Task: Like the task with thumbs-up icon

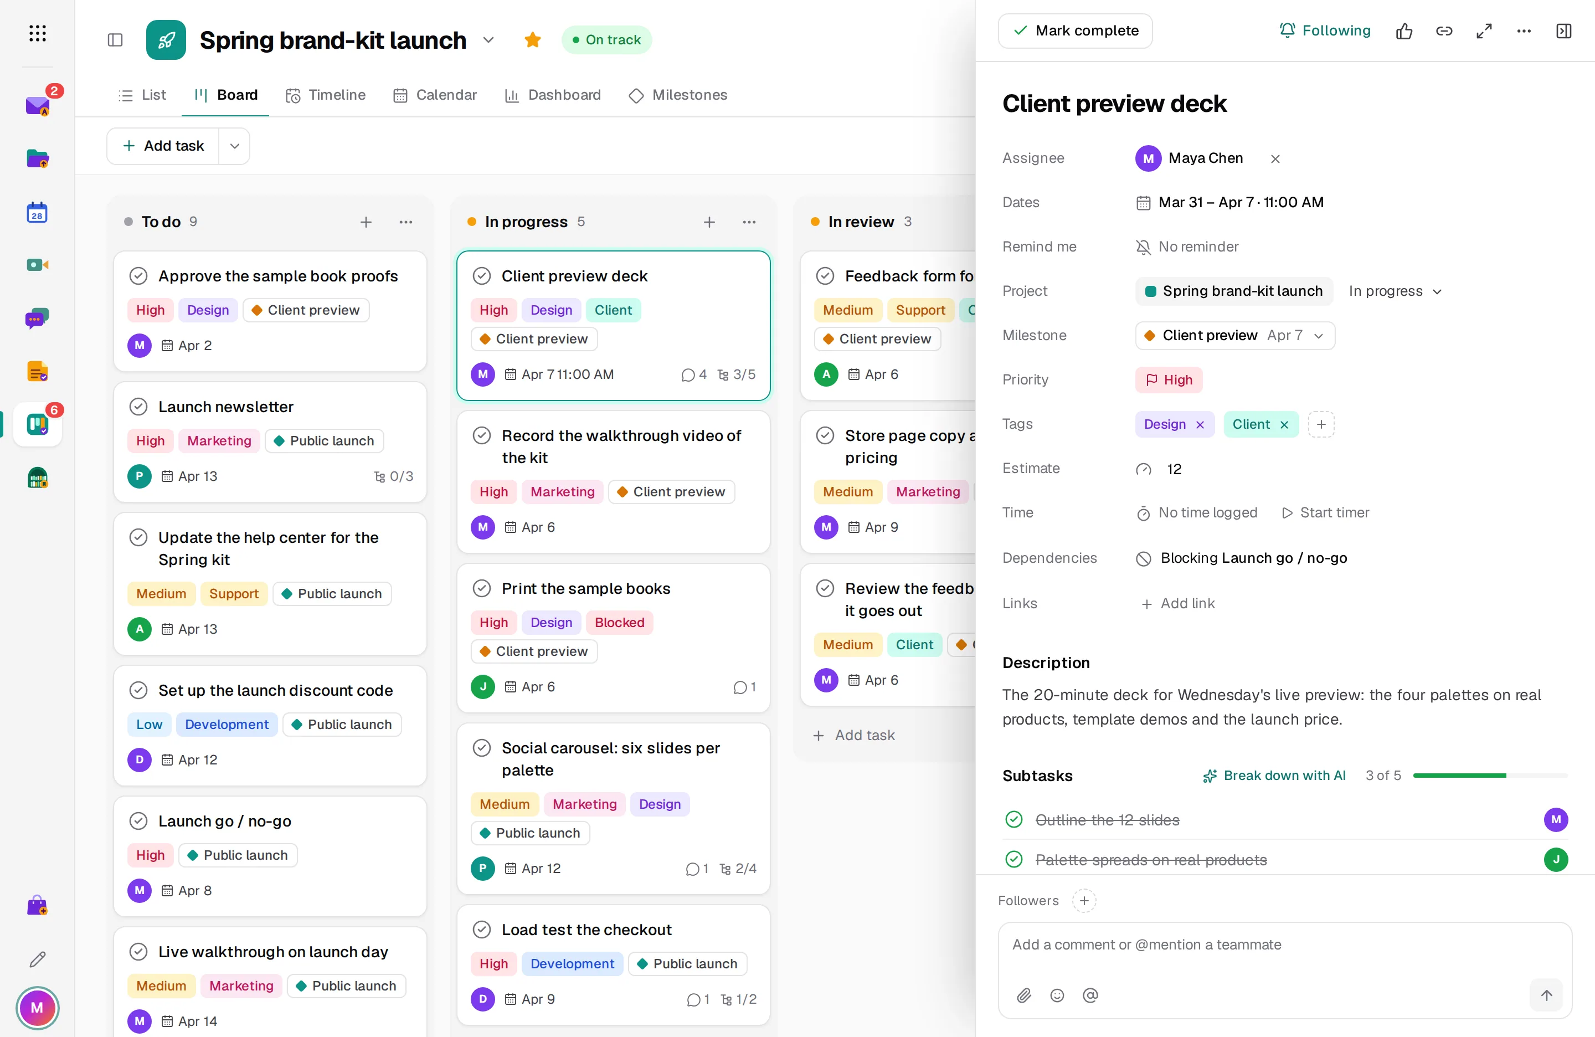Action: (1404, 31)
